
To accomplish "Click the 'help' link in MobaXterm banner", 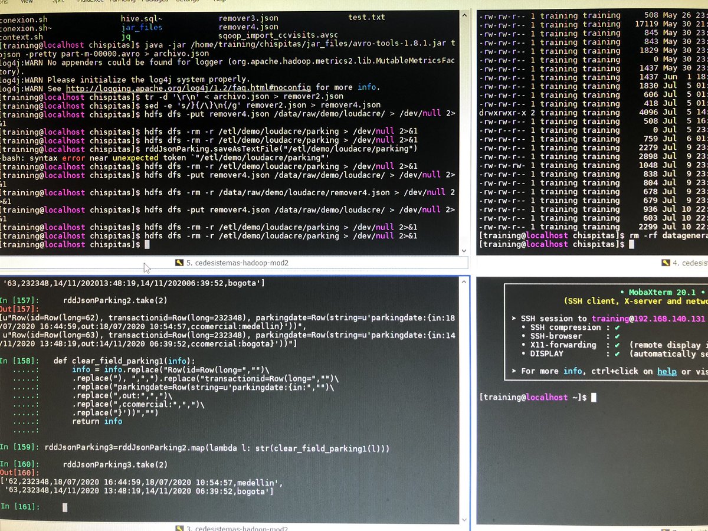I will click(x=667, y=371).
